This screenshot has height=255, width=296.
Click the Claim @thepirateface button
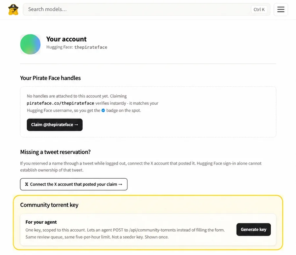(x=55, y=125)
